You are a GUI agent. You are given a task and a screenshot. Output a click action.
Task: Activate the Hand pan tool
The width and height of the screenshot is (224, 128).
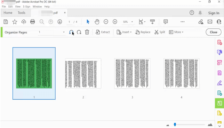[x=97, y=22]
